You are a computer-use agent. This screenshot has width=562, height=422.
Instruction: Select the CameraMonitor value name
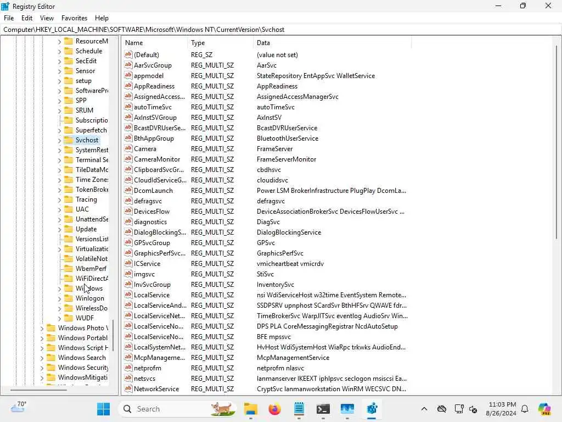(x=157, y=159)
